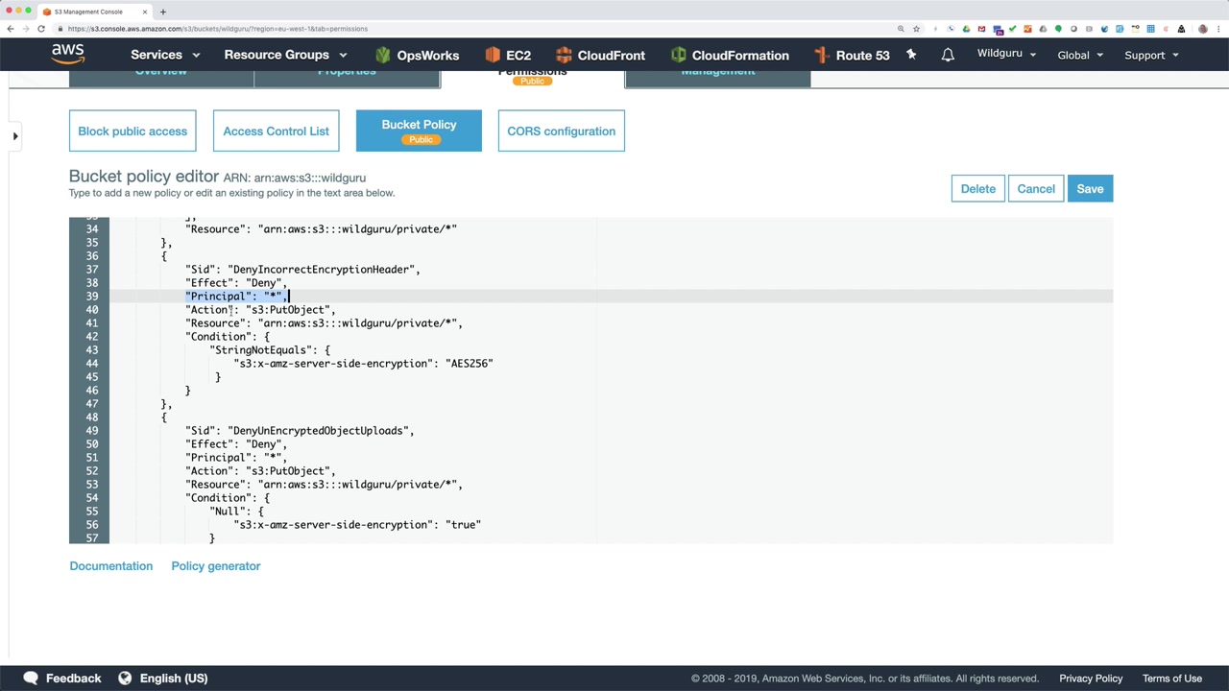Open the Access Control List section
Screen dimensions: 1229x691
tap(276, 131)
